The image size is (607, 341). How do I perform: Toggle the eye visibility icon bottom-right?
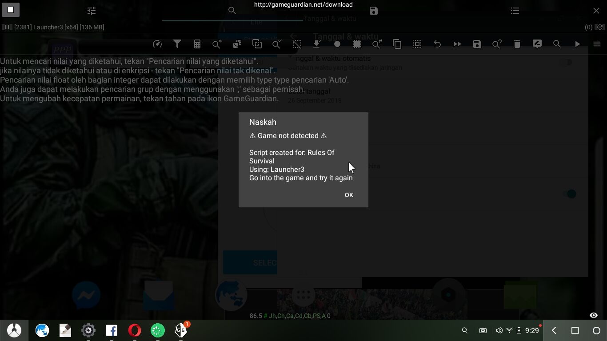coord(594,315)
